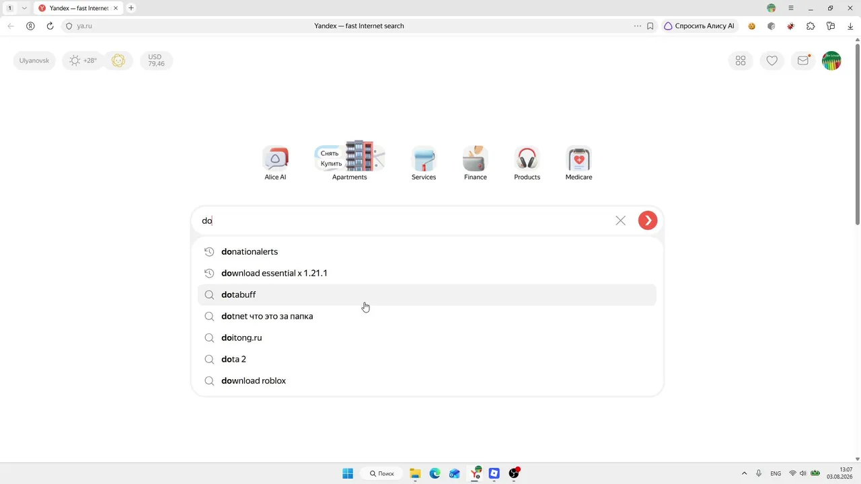The height and width of the screenshot is (484, 861).
Task: Expand hidden system tray icons
Action: pos(744,473)
